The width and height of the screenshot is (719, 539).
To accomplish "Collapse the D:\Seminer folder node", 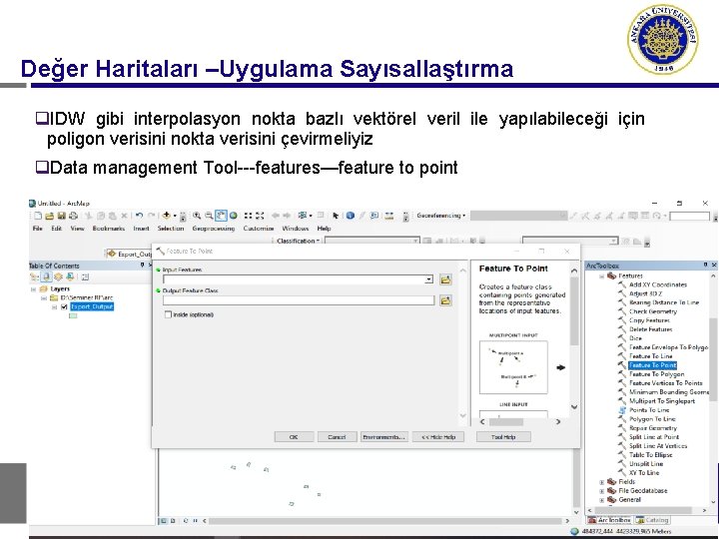I will pyautogui.click(x=44, y=297).
